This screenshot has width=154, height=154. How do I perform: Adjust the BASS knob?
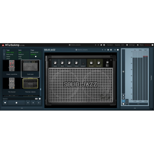62,63
